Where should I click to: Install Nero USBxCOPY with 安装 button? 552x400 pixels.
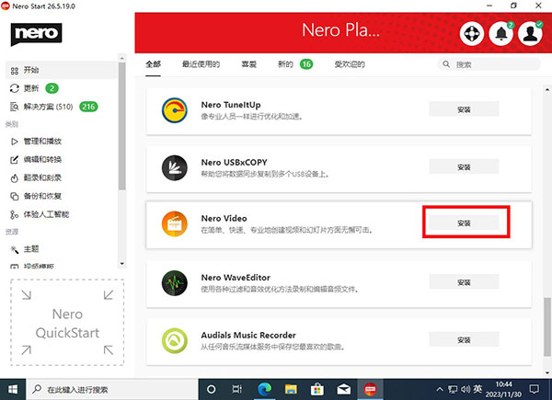click(x=464, y=166)
